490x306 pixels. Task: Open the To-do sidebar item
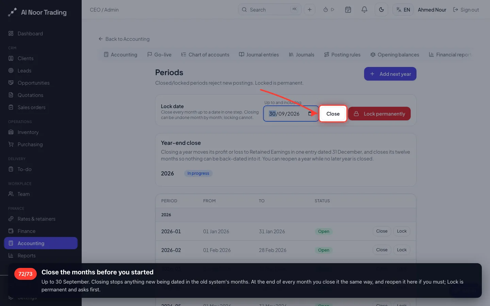point(41,169)
